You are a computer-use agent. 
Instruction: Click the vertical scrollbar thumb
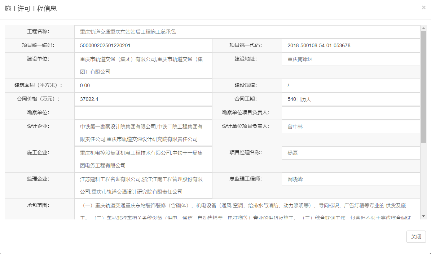click(x=423, y=86)
